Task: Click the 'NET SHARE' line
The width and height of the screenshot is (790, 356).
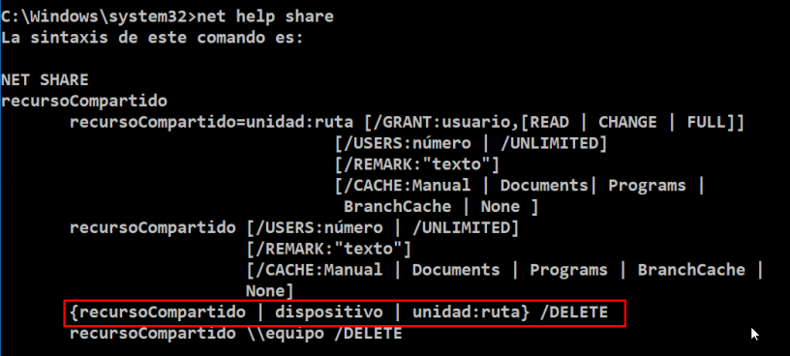Action: click(x=45, y=79)
